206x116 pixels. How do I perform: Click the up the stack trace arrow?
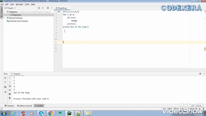pyautogui.click(x=10, y=78)
